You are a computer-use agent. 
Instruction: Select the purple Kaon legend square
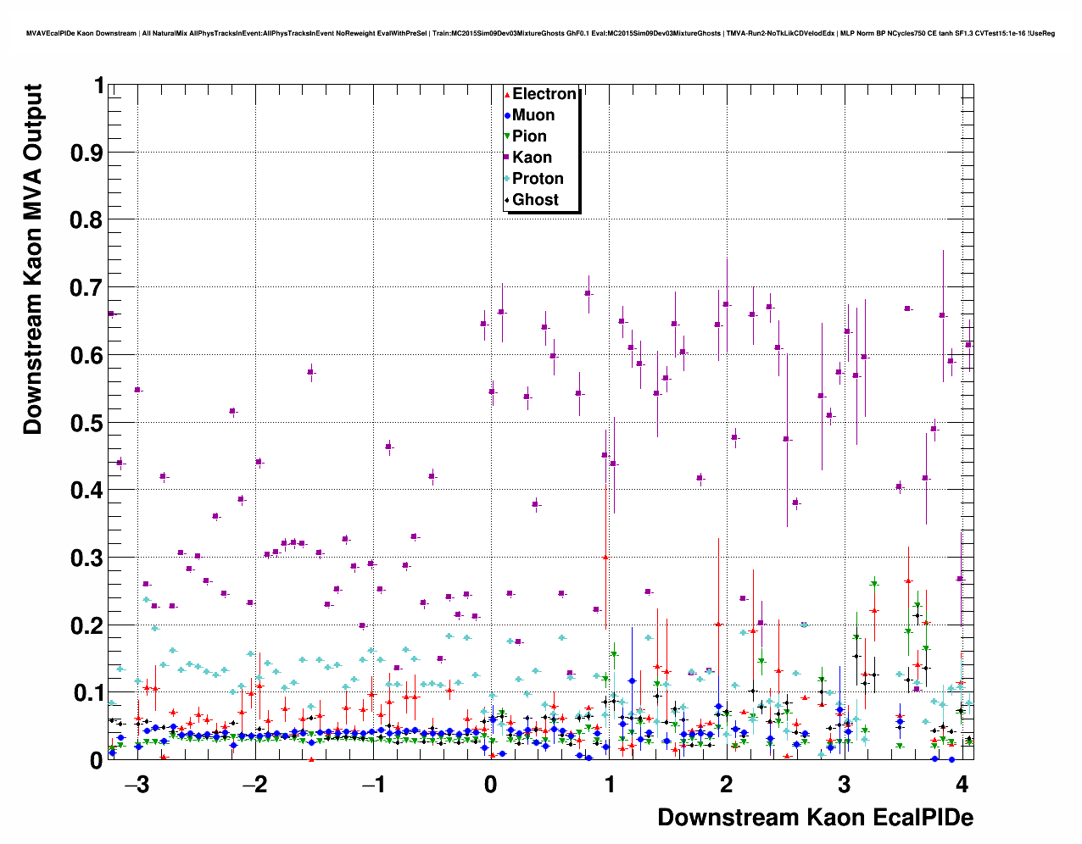pos(507,158)
